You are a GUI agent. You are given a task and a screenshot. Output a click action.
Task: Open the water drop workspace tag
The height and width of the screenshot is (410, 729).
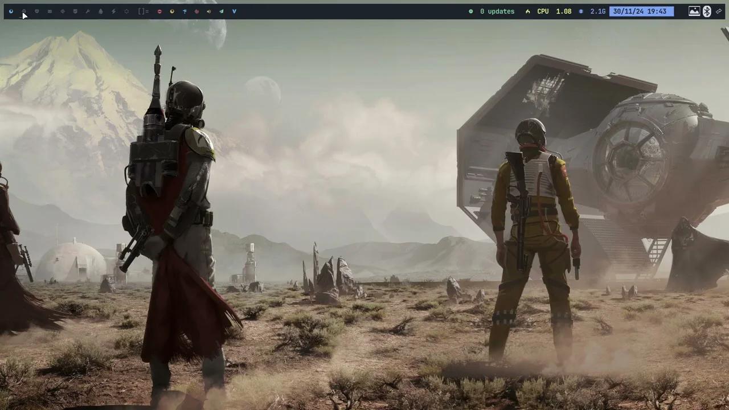point(101,11)
